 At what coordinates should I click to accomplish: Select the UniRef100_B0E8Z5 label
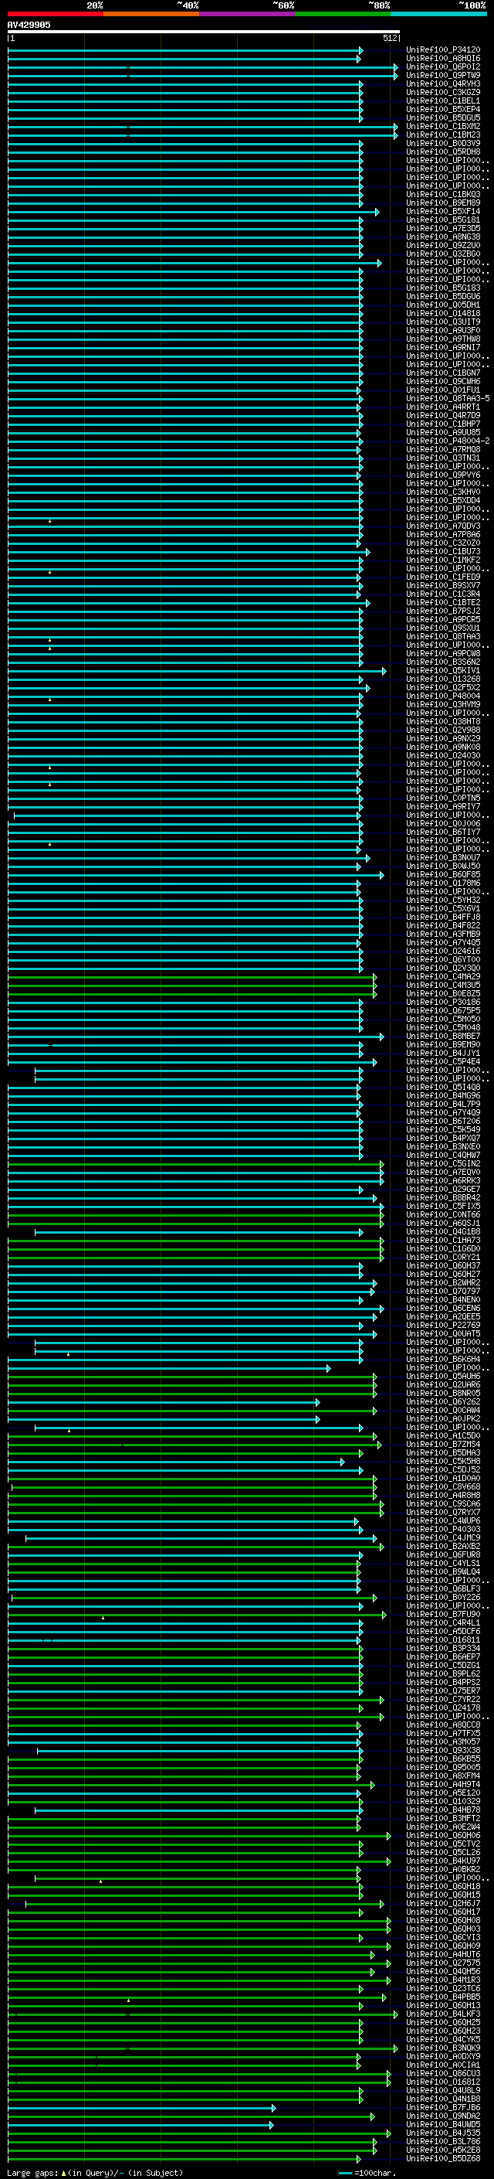pyautogui.click(x=443, y=993)
